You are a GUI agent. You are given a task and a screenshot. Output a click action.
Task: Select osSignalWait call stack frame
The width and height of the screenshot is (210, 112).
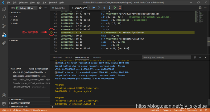pos(29,76)
